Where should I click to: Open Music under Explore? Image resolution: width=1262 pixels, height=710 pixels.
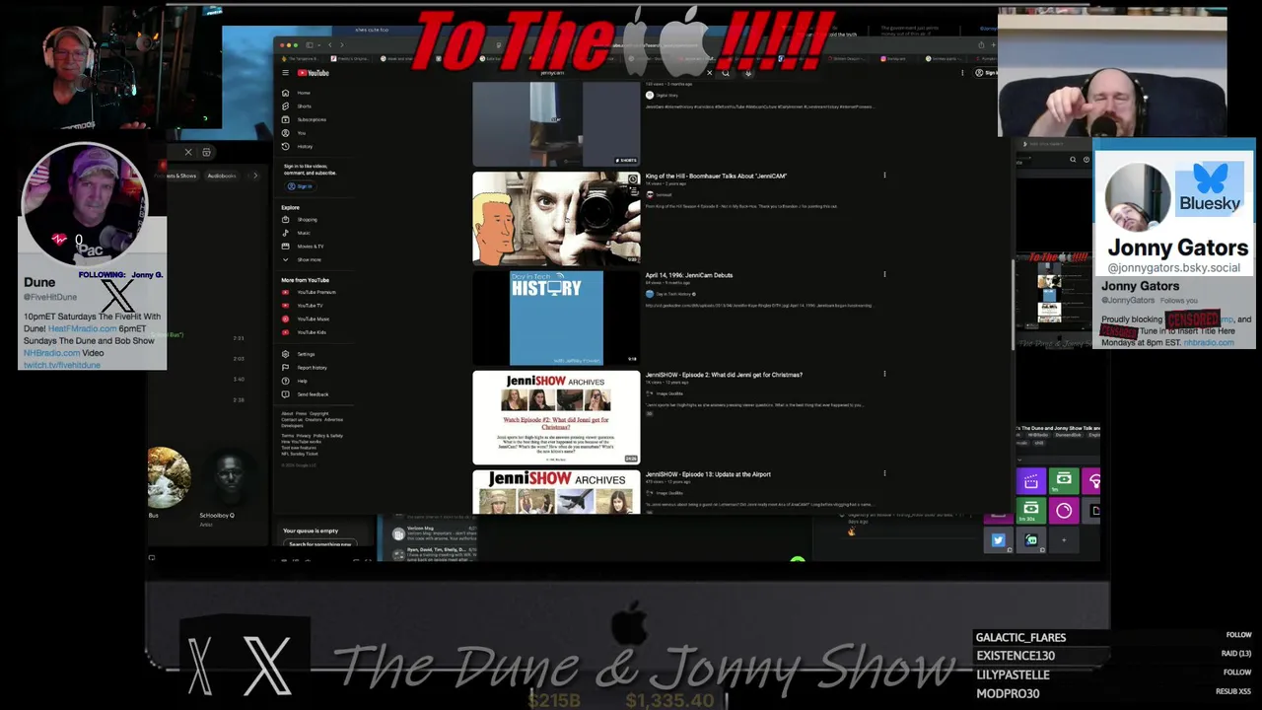[297, 233]
